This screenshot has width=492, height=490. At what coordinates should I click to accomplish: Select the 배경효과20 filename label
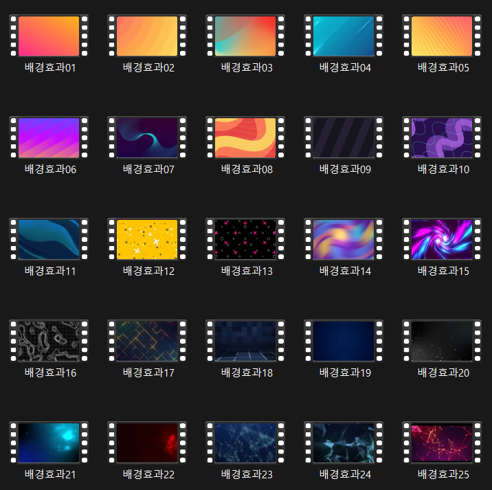click(x=443, y=372)
